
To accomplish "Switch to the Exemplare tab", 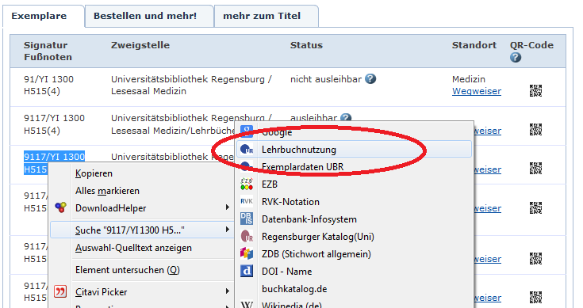I will pyautogui.click(x=44, y=17).
